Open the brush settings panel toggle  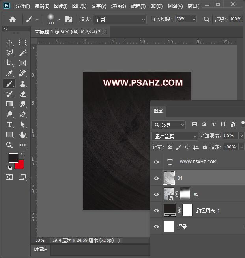69,19
